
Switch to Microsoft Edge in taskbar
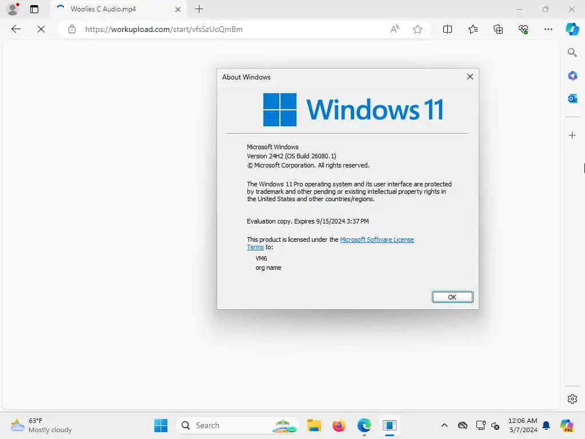pyautogui.click(x=364, y=425)
